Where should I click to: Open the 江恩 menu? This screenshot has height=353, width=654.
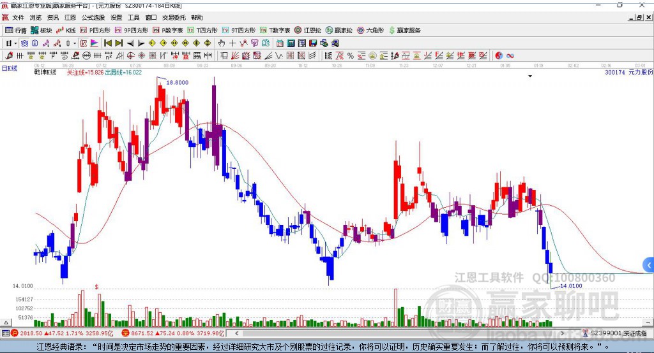[x=70, y=17]
